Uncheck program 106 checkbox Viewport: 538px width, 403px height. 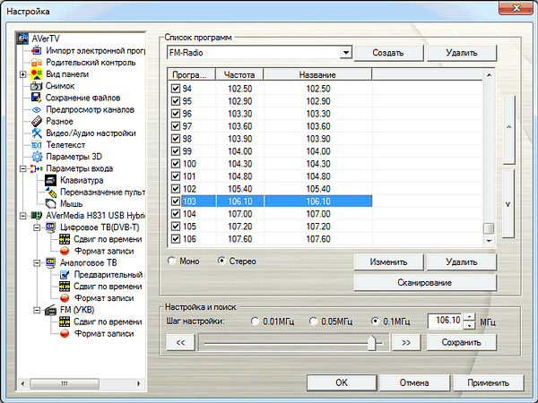176,239
